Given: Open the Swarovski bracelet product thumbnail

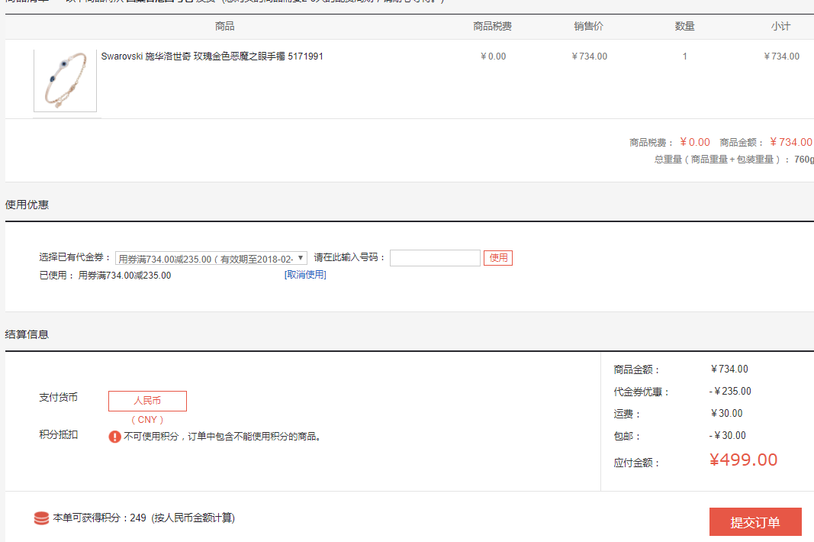Looking at the screenshot, I should pos(65,81).
